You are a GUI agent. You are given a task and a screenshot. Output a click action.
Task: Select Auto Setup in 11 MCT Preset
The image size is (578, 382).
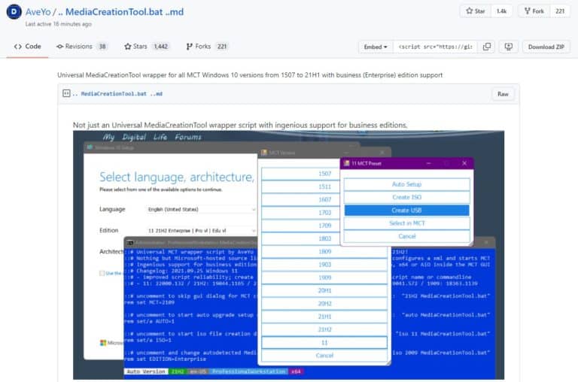tap(406, 184)
